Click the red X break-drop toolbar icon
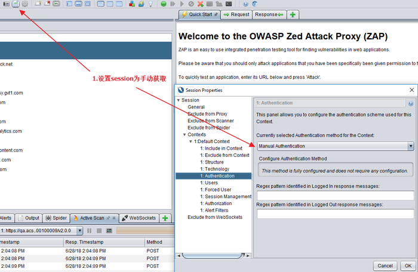The height and width of the screenshot is (272, 418). click(200, 4)
